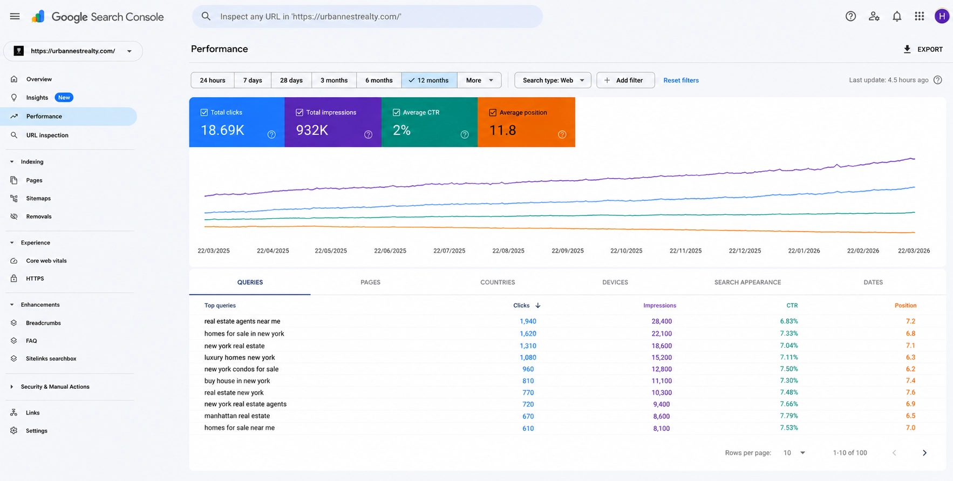
Task: Switch to the Devices tab
Action: [615, 282]
